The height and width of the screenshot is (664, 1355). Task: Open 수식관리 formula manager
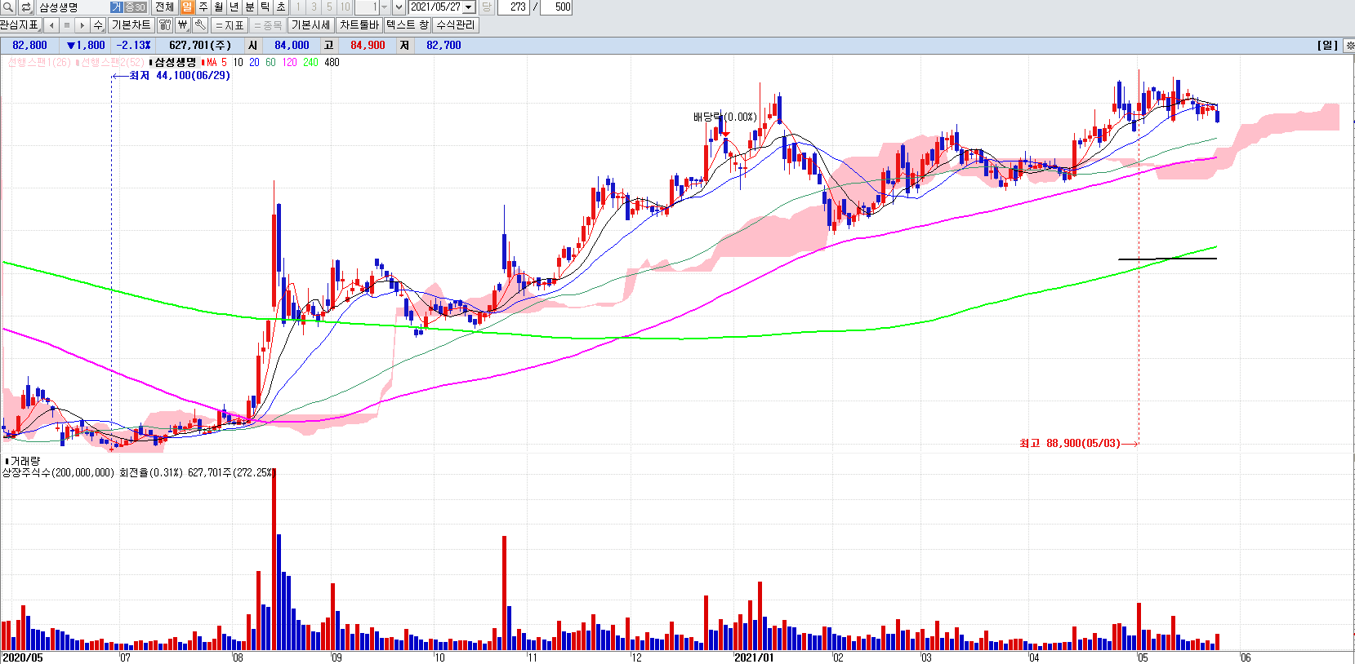(456, 25)
